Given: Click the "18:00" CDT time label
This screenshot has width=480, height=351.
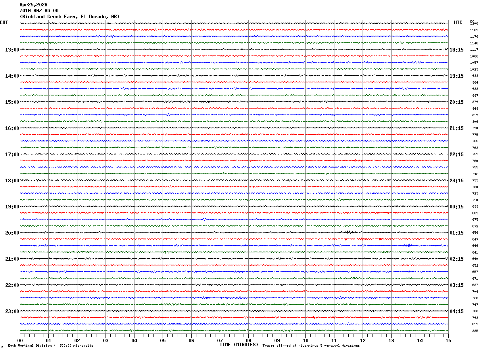Looking at the screenshot, I should click(12, 181).
